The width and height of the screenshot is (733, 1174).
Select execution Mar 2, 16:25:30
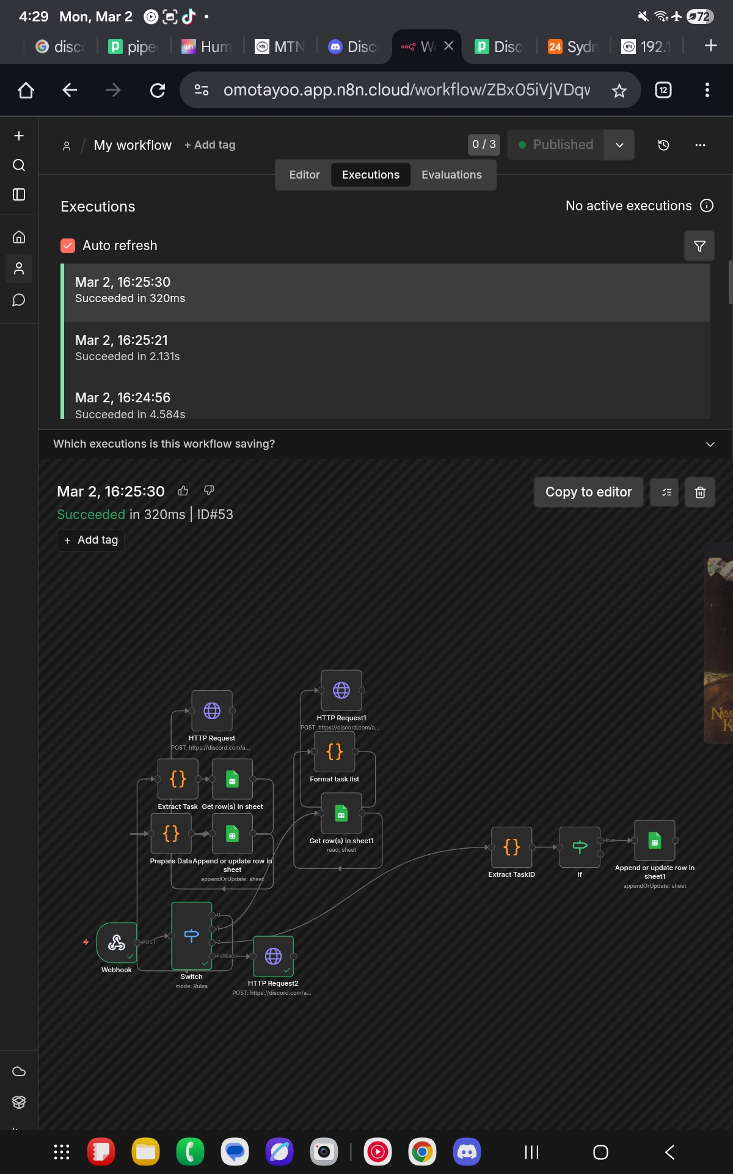[386, 292]
